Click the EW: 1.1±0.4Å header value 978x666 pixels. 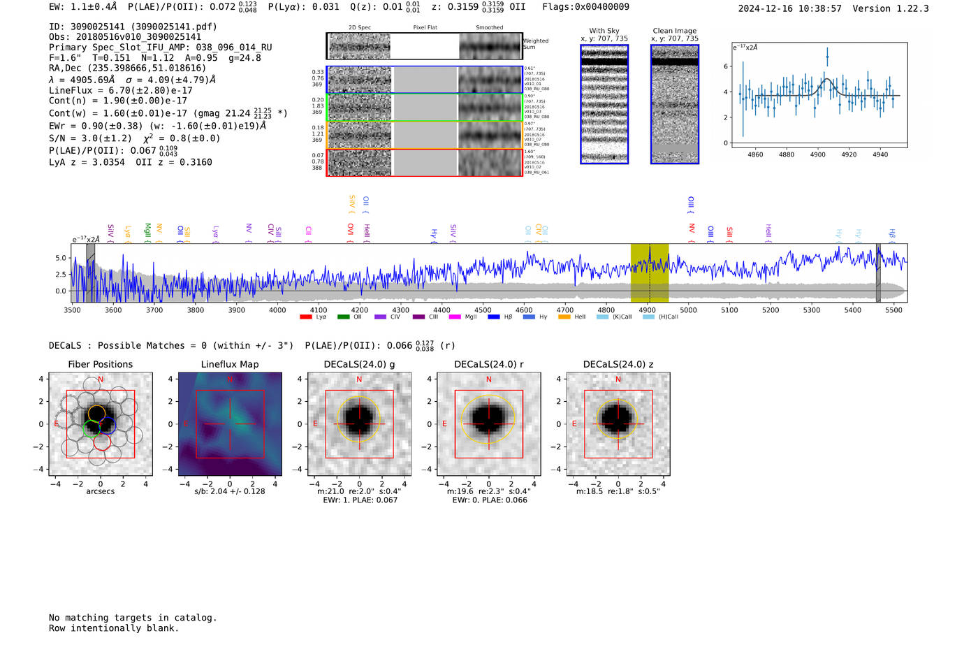pos(83,7)
